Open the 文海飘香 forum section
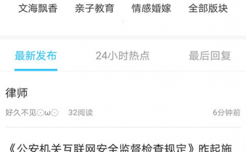Image resolution: width=246 pixels, height=152 pixels. pyautogui.click(x=38, y=8)
